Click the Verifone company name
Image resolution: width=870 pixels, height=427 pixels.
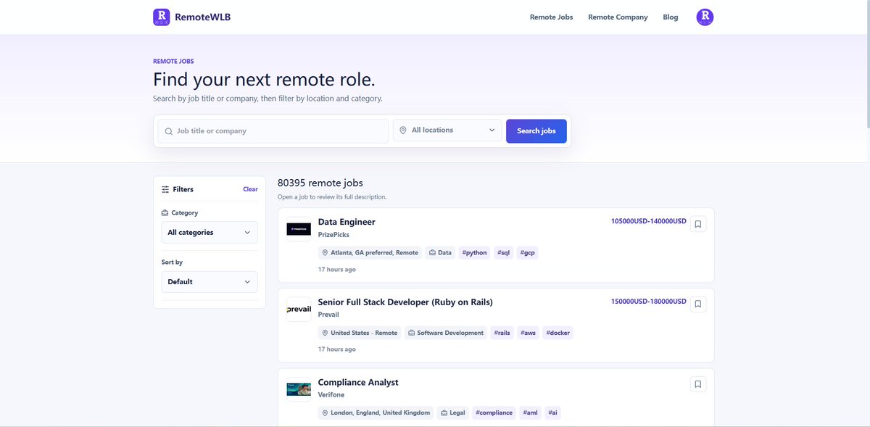[x=331, y=395]
